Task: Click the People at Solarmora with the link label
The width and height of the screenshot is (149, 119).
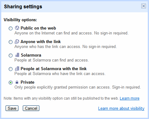Action: 54,69
